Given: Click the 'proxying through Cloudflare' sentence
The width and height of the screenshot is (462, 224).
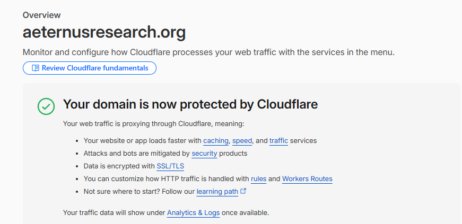Looking at the screenshot, I should click(x=153, y=123).
